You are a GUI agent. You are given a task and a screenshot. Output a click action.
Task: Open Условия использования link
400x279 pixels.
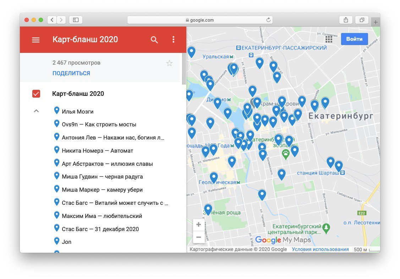tap(320, 249)
